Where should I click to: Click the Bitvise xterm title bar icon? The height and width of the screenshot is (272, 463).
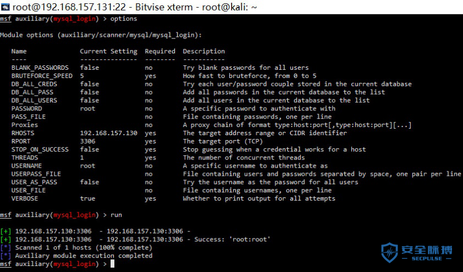(x=5, y=7)
